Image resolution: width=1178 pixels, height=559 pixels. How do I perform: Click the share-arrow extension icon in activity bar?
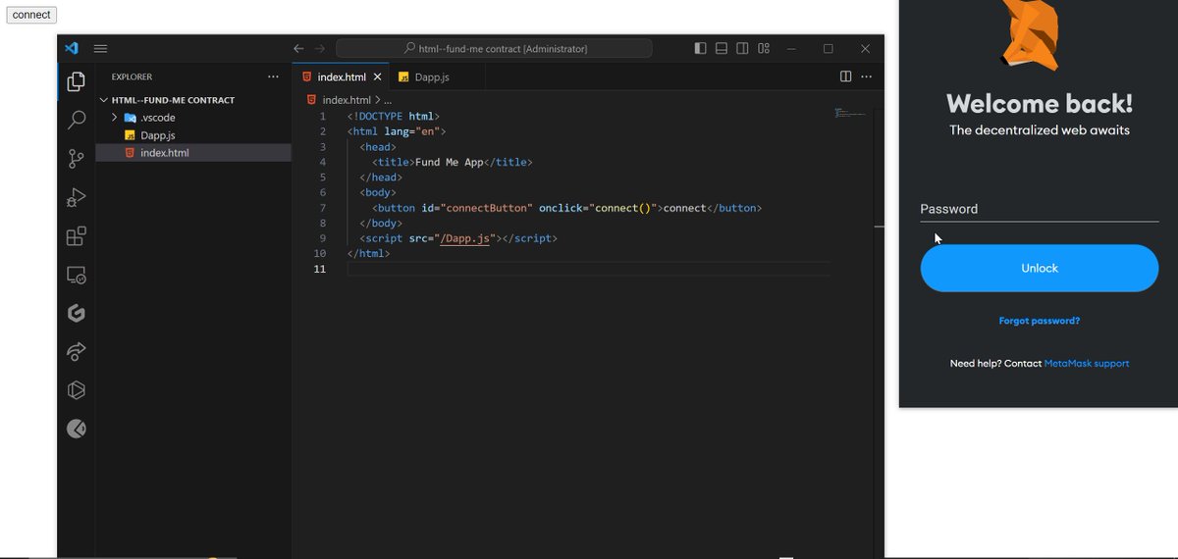pos(76,351)
